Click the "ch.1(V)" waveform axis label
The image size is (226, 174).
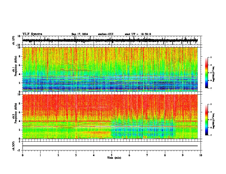pyautogui.click(x=14, y=40)
